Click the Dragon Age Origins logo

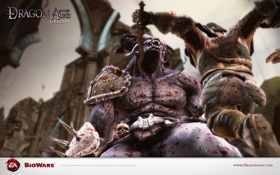pos(38,15)
